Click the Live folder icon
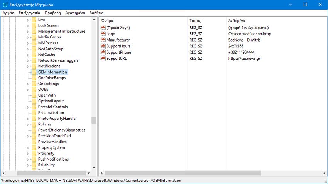Screen dimensions: 328x184 coord(34,20)
